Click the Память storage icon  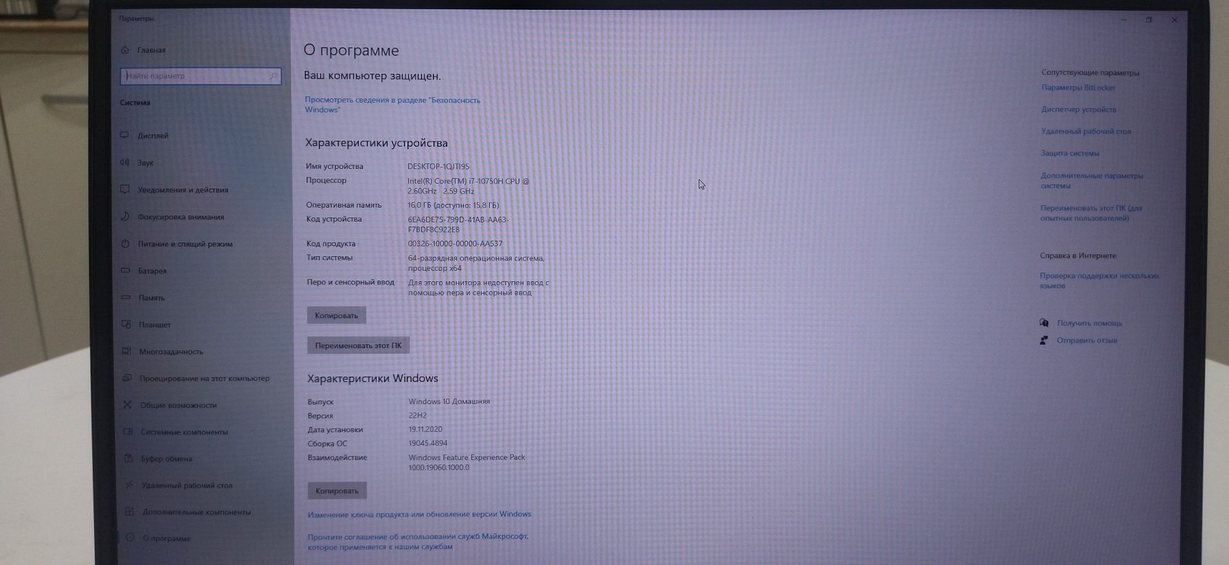pos(126,297)
